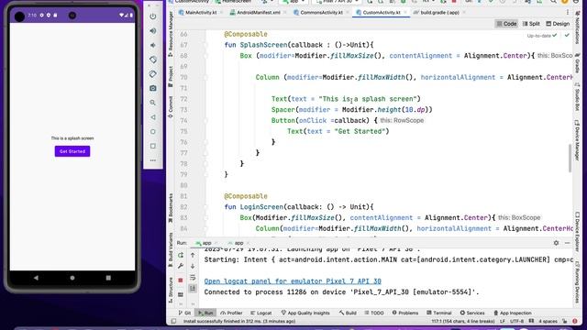Open Terminal tool window
This screenshot has height=330, width=587.
pyautogui.click(x=439, y=313)
